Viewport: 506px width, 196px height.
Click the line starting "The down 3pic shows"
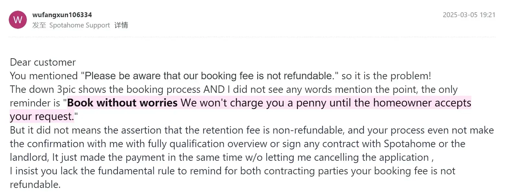pos(234,89)
